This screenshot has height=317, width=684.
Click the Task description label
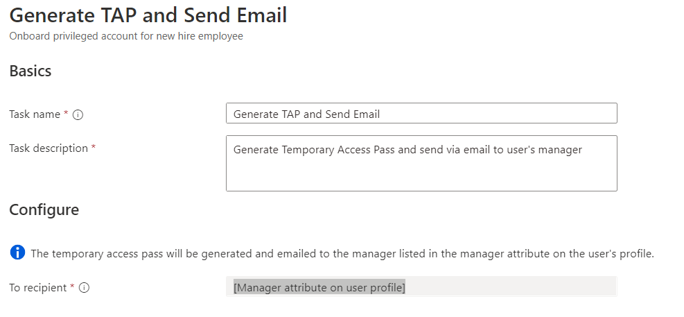49,148
